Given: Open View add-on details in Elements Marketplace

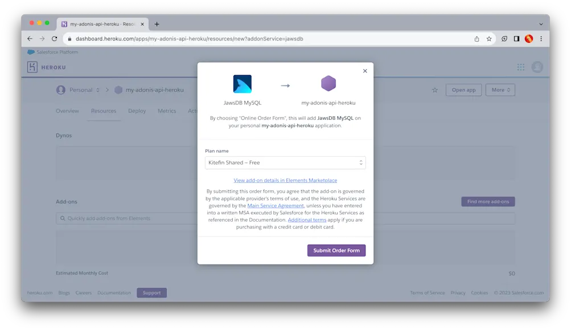Looking at the screenshot, I should (285, 180).
